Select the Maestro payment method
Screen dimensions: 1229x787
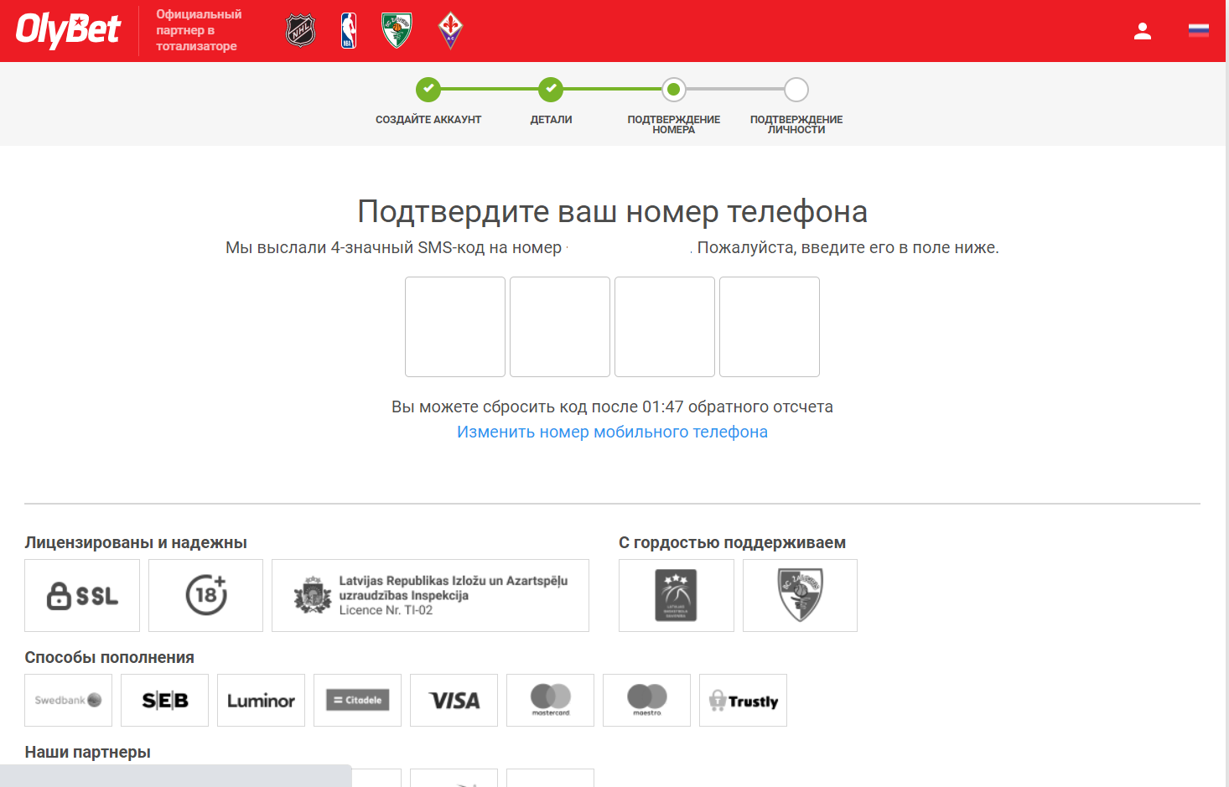(646, 700)
